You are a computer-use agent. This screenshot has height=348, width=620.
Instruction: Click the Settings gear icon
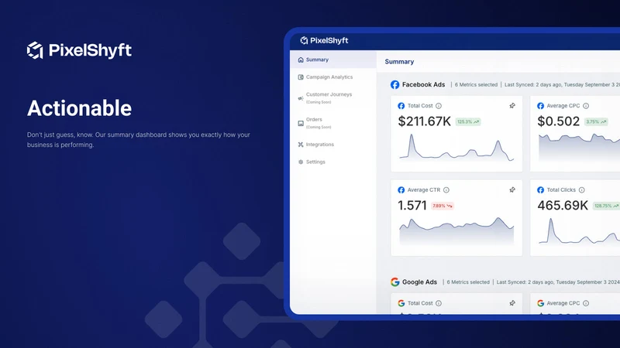coord(301,162)
